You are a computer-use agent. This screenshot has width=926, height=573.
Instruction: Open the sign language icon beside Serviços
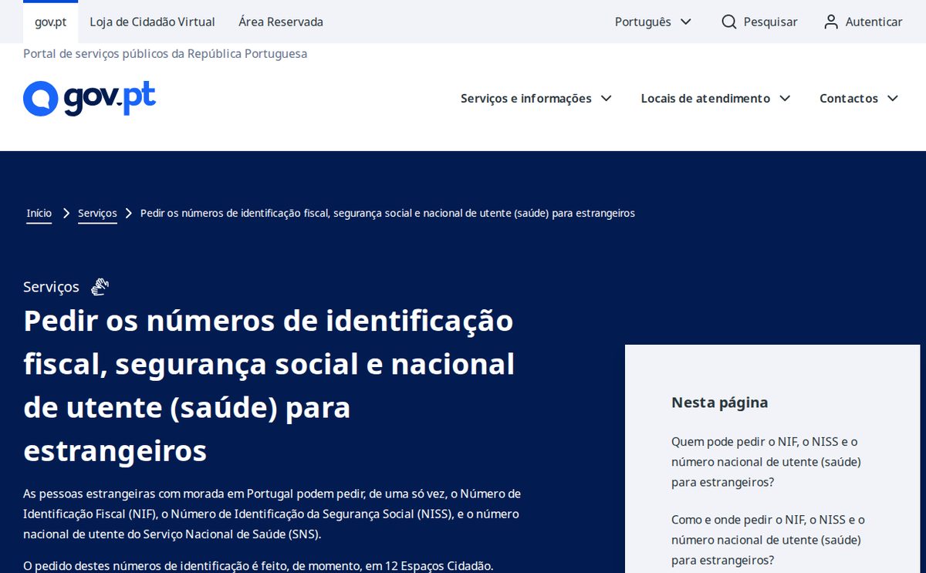100,287
